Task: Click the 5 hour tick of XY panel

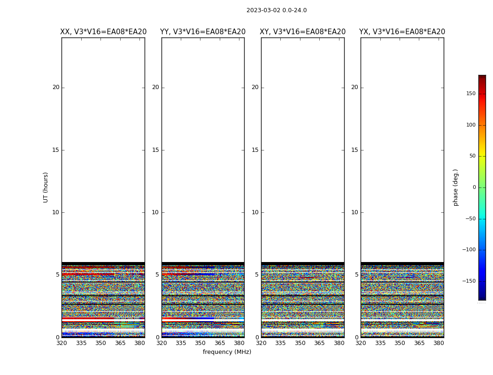Action: pos(257,275)
